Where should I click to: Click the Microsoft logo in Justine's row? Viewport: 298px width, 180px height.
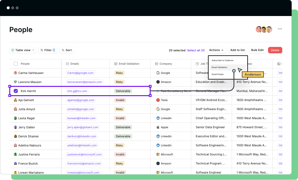pos(158,154)
